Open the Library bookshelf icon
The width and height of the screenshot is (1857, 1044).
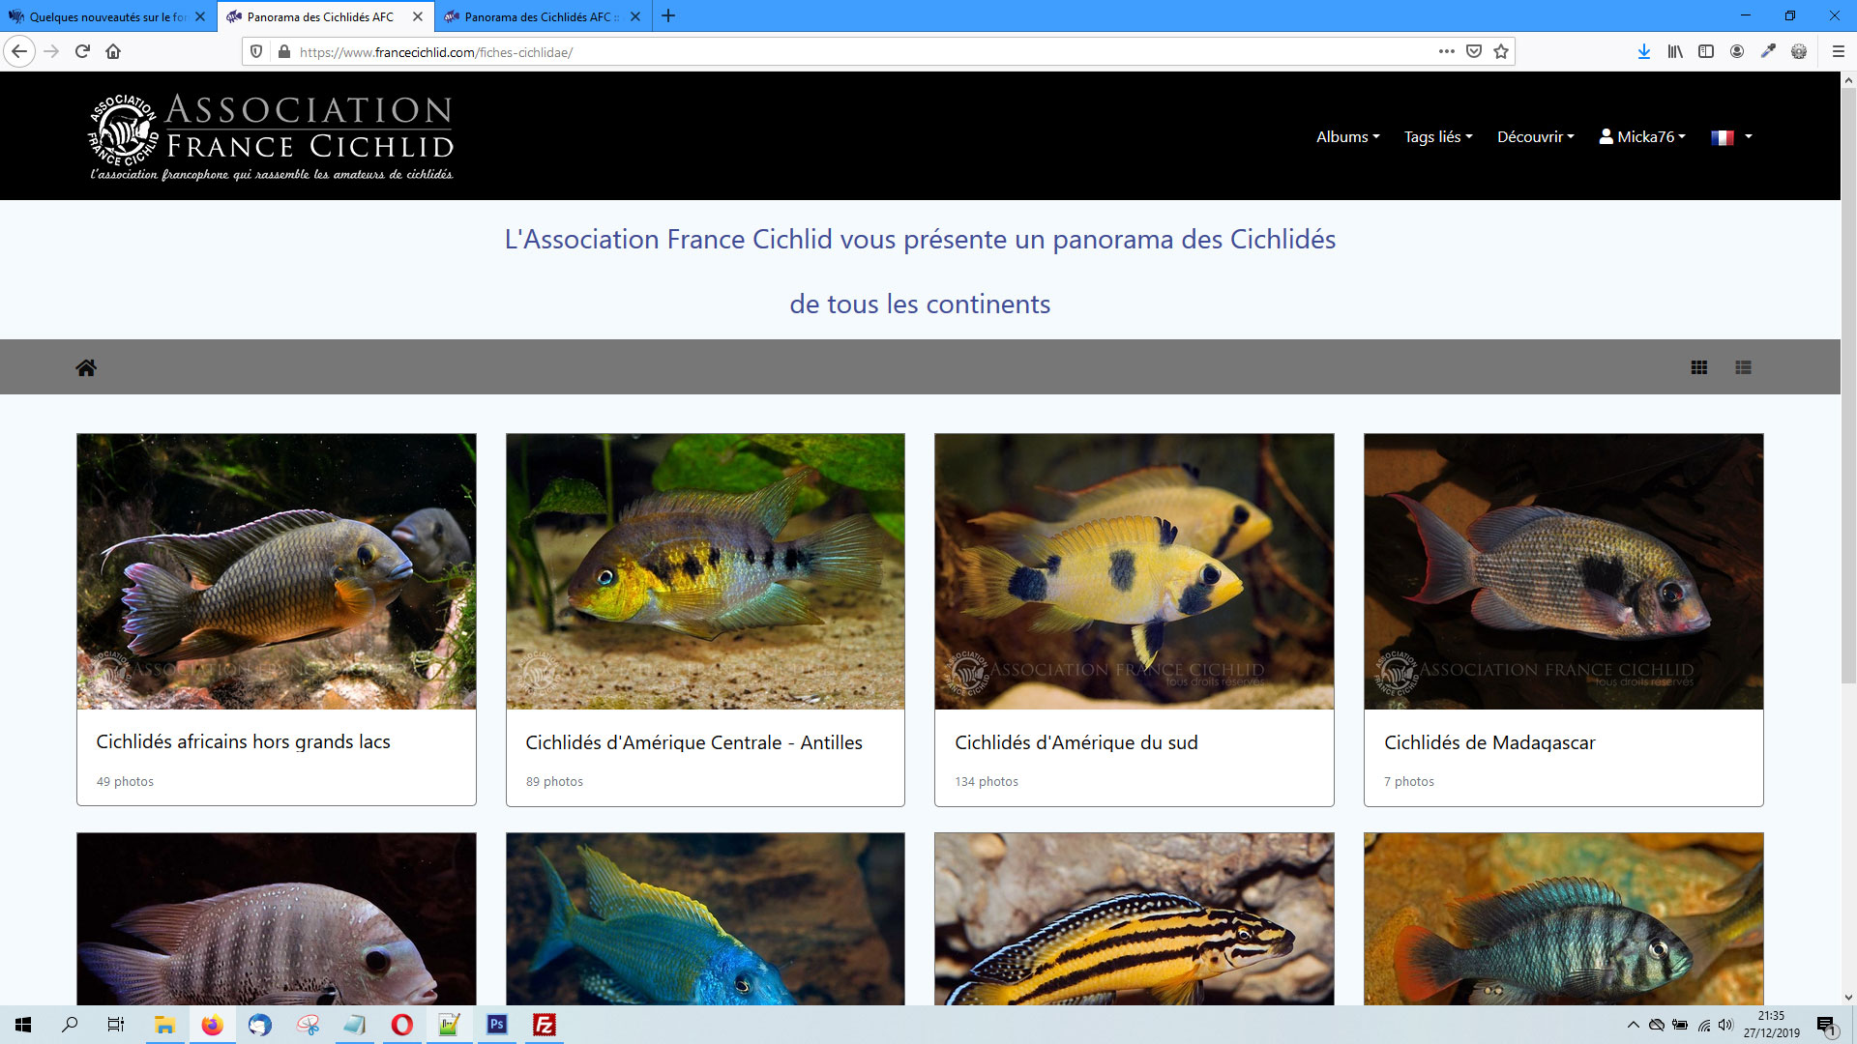tap(1675, 51)
